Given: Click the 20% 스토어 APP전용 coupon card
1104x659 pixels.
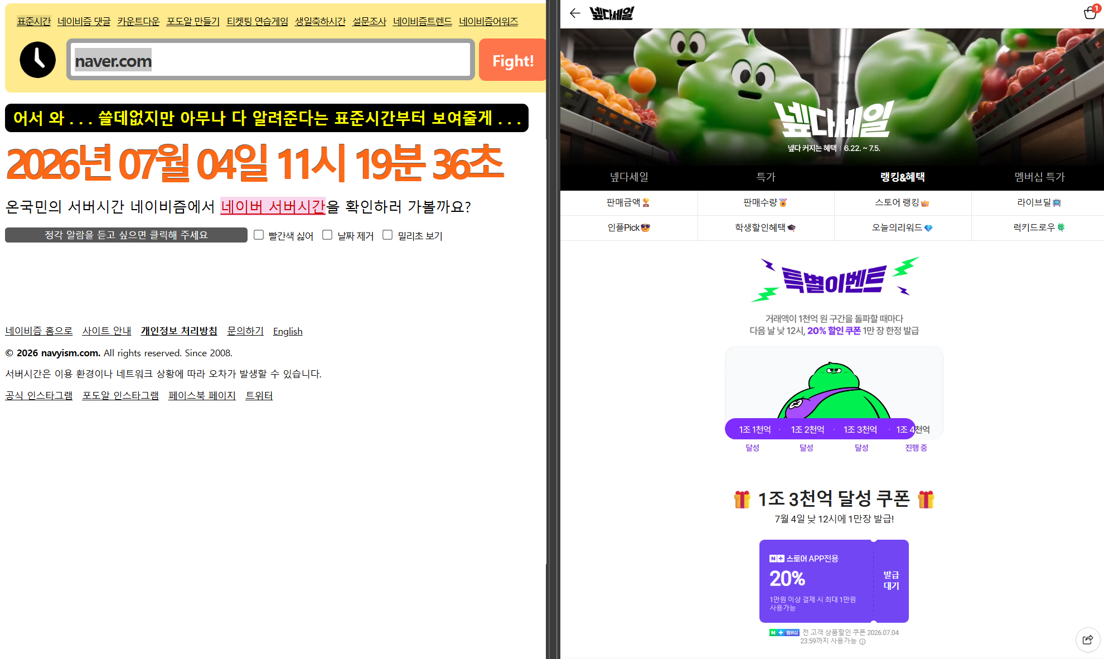Looking at the screenshot, I should tap(834, 581).
